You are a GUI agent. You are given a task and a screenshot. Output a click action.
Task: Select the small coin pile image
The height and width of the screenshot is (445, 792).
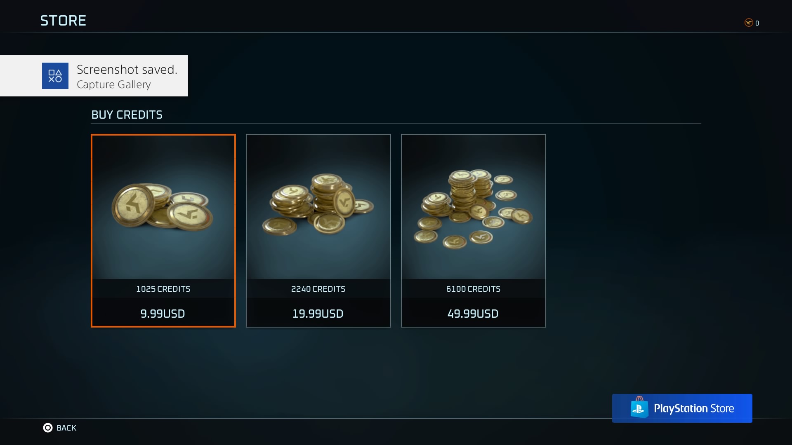163,206
